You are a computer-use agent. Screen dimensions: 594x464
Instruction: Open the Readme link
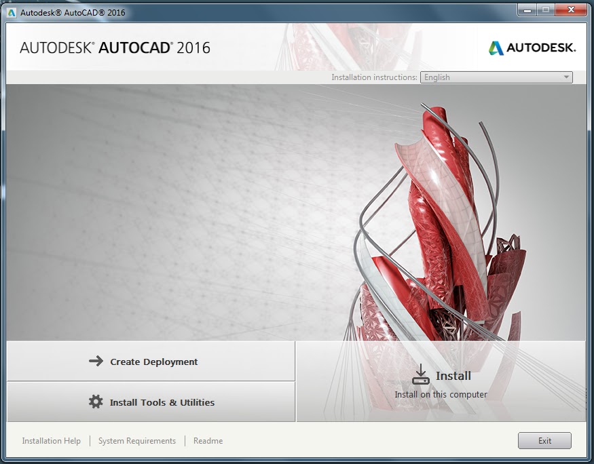208,441
